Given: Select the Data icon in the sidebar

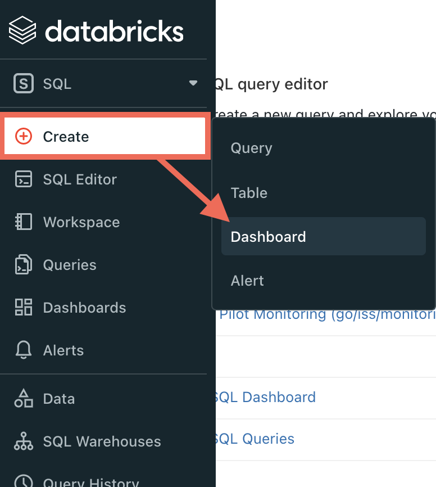Looking at the screenshot, I should click(x=23, y=398).
